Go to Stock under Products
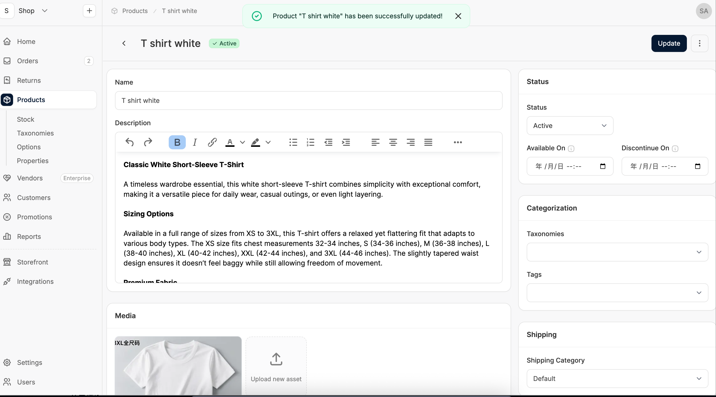The image size is (716, 397). click(26, 119)
